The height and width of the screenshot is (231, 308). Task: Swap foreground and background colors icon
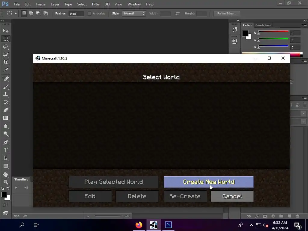pyautogui.click(x=8, y=188)
